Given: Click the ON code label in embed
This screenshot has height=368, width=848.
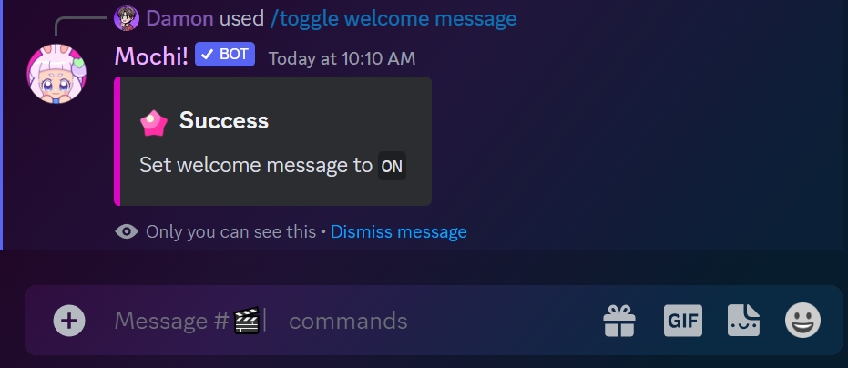Looking at the screenshot, I should coord(392,166).
